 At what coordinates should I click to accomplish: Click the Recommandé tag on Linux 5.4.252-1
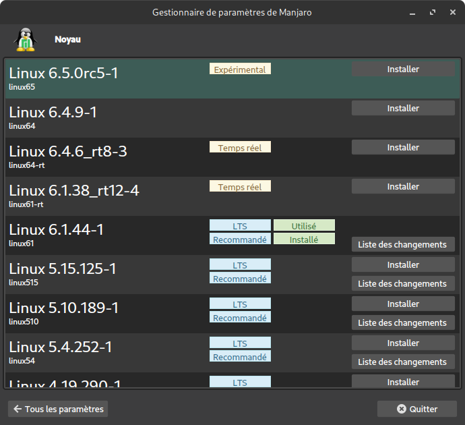[x=240, y=356]
